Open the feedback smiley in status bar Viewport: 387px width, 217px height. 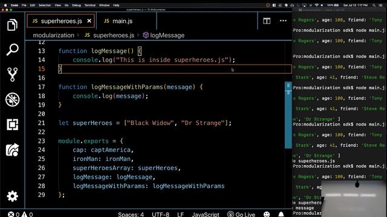[267, 215]
